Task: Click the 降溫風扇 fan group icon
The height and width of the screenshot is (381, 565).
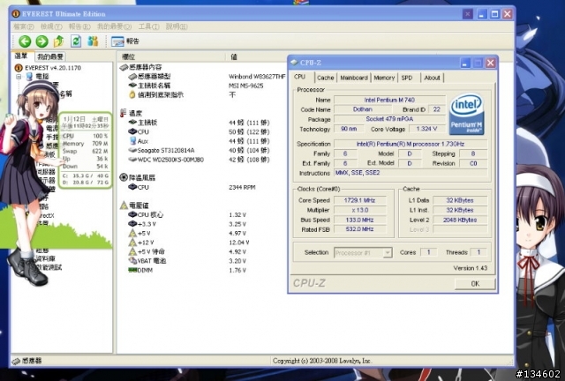Action: point(124,177)
